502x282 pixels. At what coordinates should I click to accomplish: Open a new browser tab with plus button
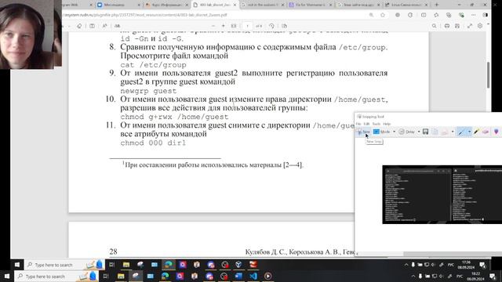(436, 5)
